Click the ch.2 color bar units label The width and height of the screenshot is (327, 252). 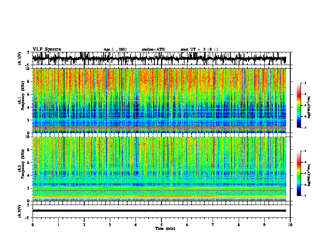[309, 175]
